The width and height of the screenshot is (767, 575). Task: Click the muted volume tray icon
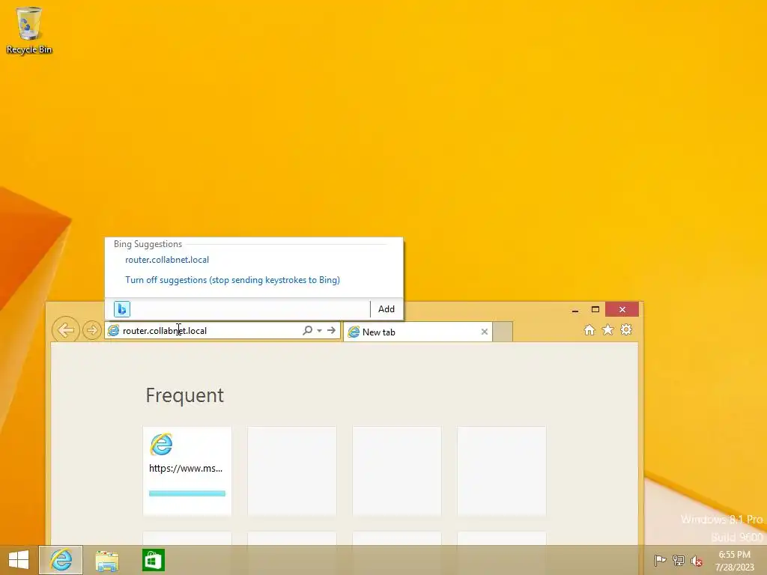pyautogui.click(x=697, y=561)
